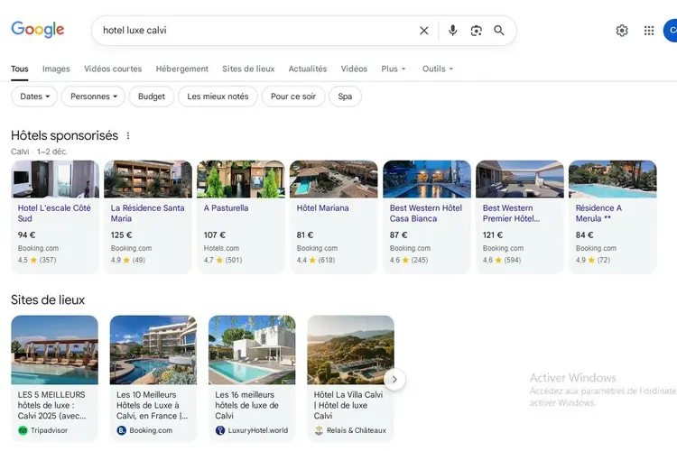Open Google settings gear
This screenshot has height=451, width=677.
click(x=622, y=31)
